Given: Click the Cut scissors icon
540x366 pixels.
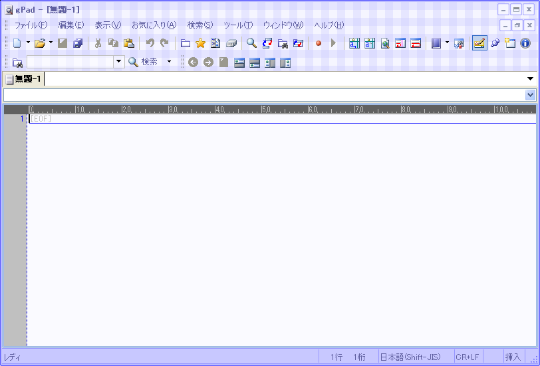Looking at the screenshot, I should pos(98,43).
